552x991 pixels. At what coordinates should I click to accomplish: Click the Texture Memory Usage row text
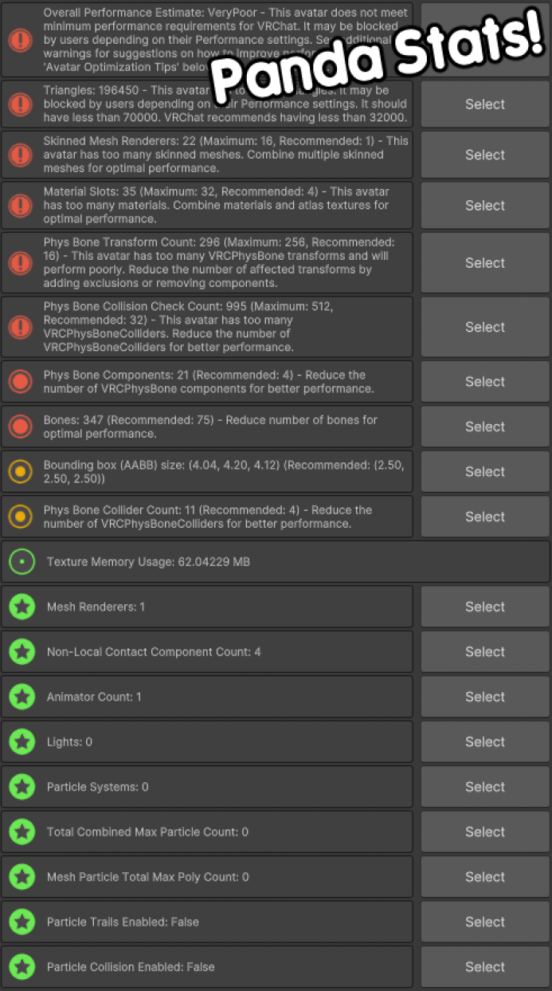148,562
